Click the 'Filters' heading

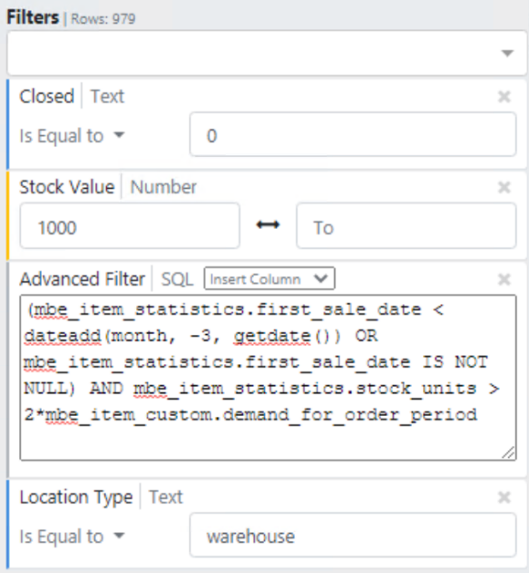click(x=33, y=17)
